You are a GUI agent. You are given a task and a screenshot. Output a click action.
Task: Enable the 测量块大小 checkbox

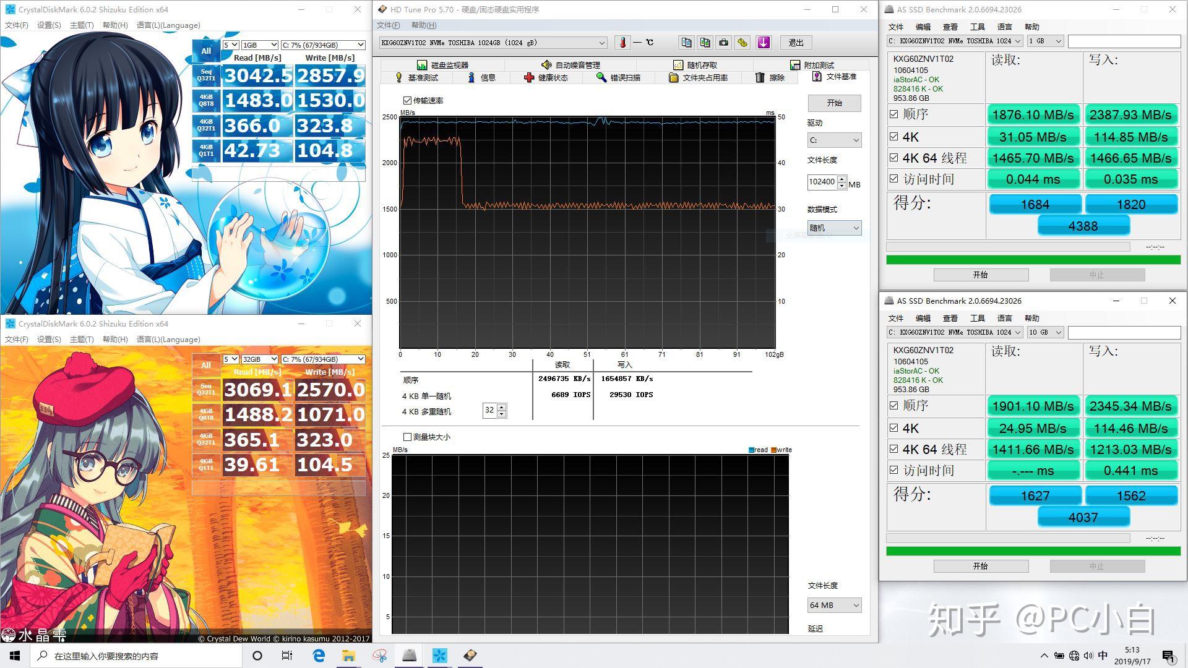pyautogui.click(x=407, y=437)
